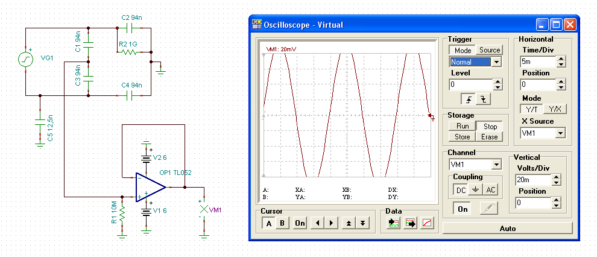Toggle channel On button

463,209
